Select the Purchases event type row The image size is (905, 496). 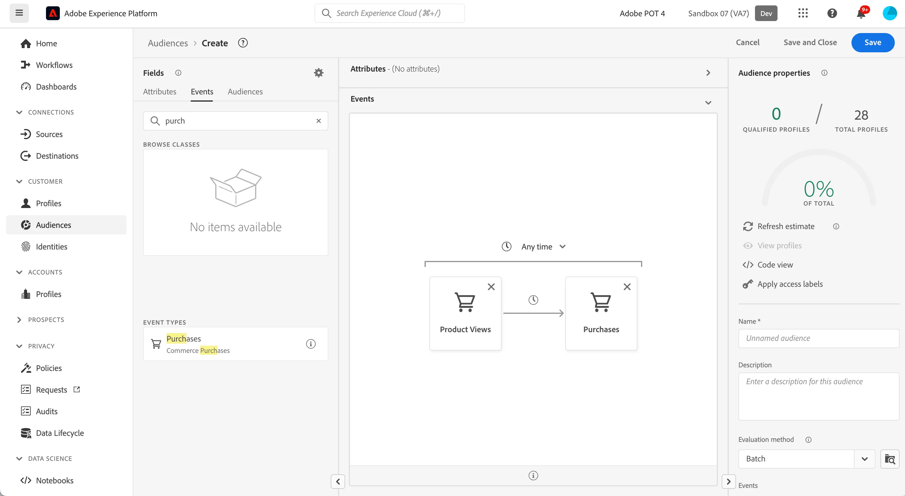click(x=235, y=344)
